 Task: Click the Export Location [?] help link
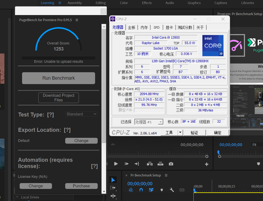click(x=67, y=130)
